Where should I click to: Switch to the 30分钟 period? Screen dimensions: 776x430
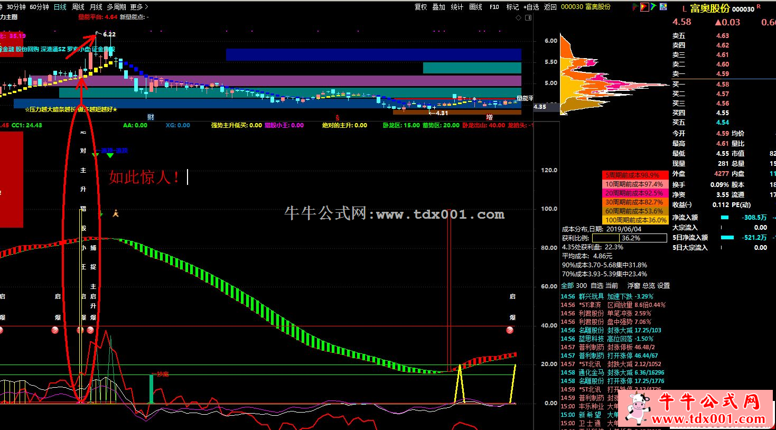[16, 7]
